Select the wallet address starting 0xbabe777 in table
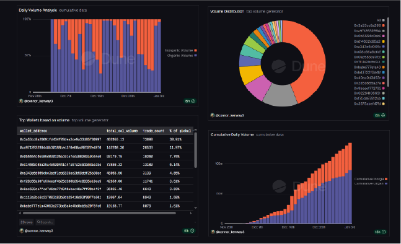The image size is (401, 244). click(60, 206)
